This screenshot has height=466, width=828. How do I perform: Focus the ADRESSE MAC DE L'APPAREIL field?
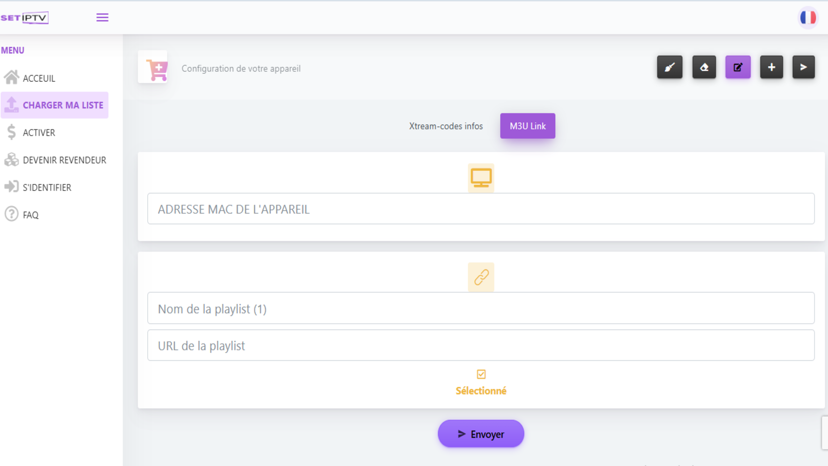481,209
